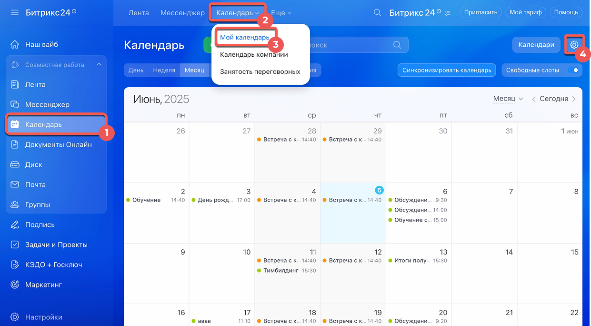Open Обучение с... event at 15:00
Image resolution: width=591 pixels, height=326 pixels.
[x=418, y=220]
